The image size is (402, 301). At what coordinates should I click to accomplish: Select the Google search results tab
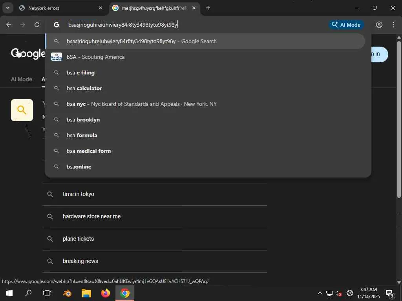[x=155, y=8]
